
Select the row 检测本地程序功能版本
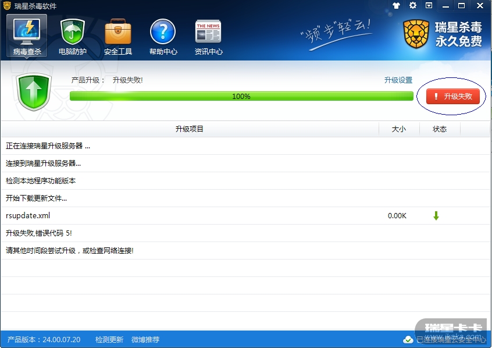tap(245, 180)
